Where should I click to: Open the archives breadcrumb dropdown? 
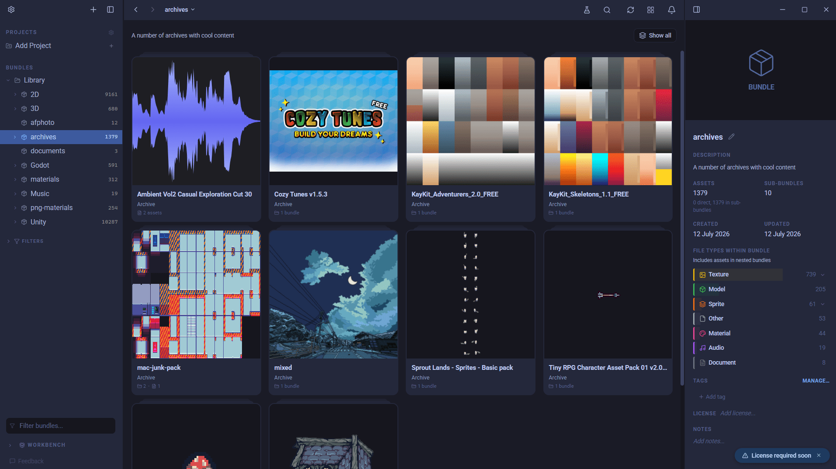click(x=180, y=10)
